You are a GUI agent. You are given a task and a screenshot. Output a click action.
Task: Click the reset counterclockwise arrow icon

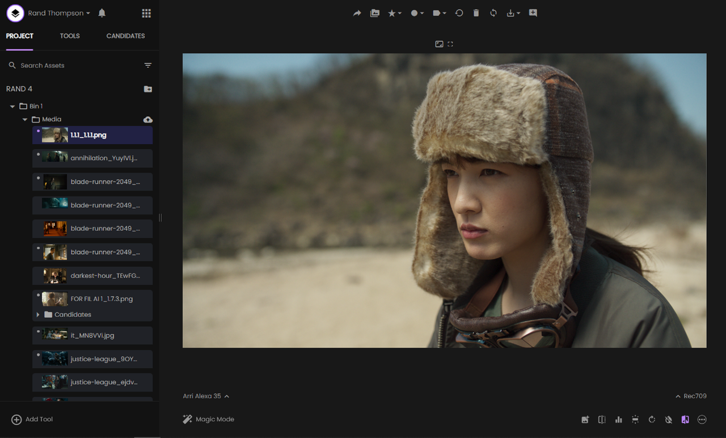459,13
